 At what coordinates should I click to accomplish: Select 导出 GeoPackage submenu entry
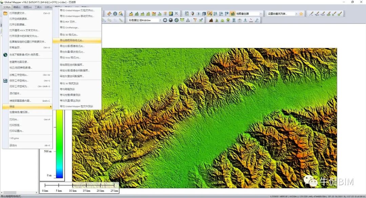click(77, 27)
